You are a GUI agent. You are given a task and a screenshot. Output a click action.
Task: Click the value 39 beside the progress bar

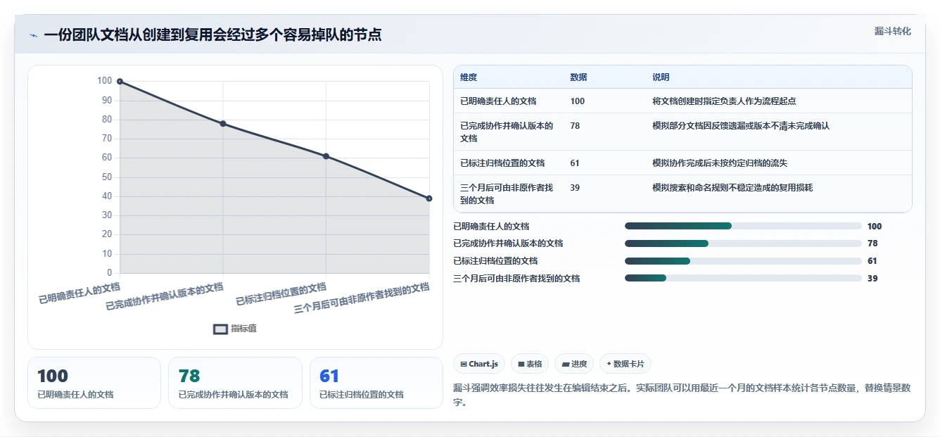pyautogui.click(x=872, y=279)
